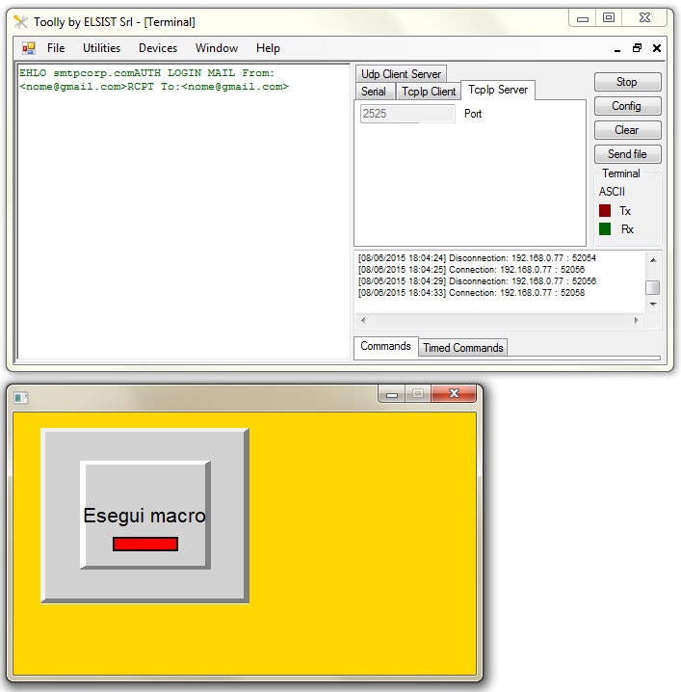Switch to the TcpIp Client tab

coord(429,92)
